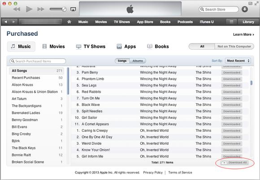Open the Downloads arrow icon beside search
The image size is (260, 180).
click(245, 9)
